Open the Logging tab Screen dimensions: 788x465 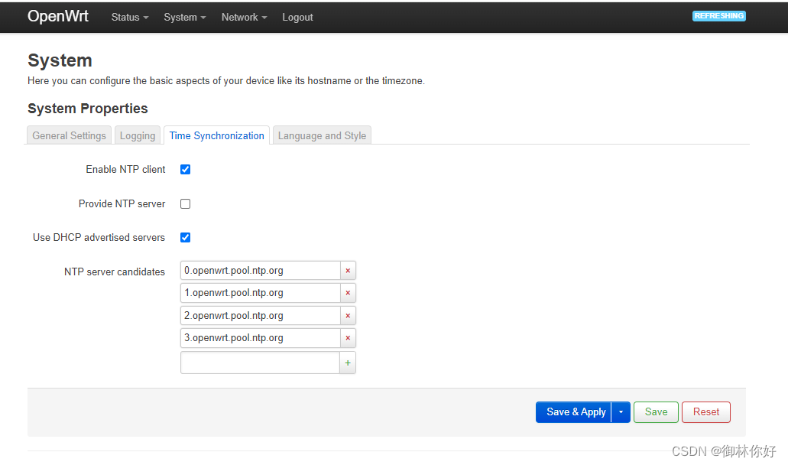pyautogui.click(x=138, y=135)
